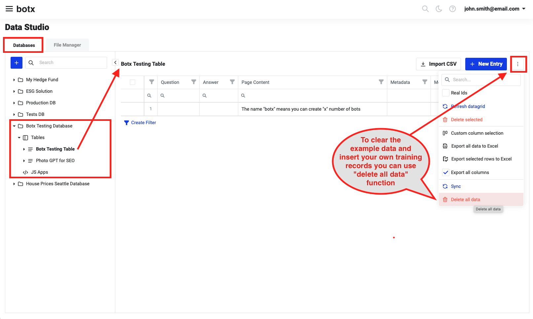Choose Custom column selection from the menu

pos(477,133)
